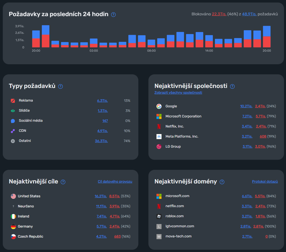Click help icon next to Nejaktivnější společnosti

[232, 86]
